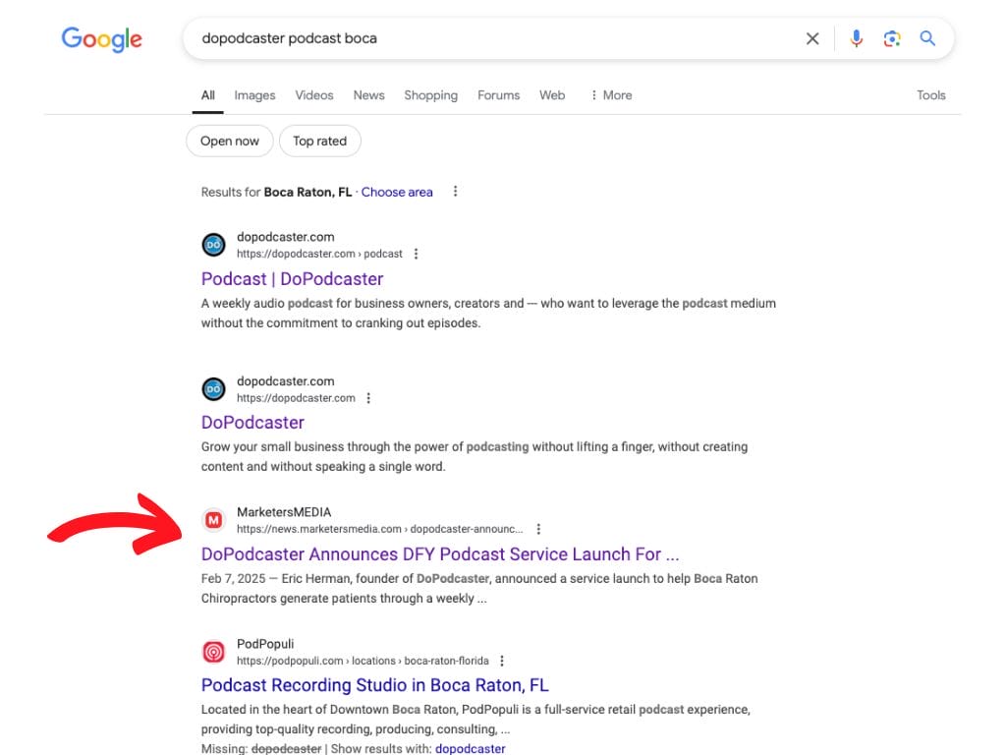
Task: Clear the search query with X icon
Action: pos(812,38)
